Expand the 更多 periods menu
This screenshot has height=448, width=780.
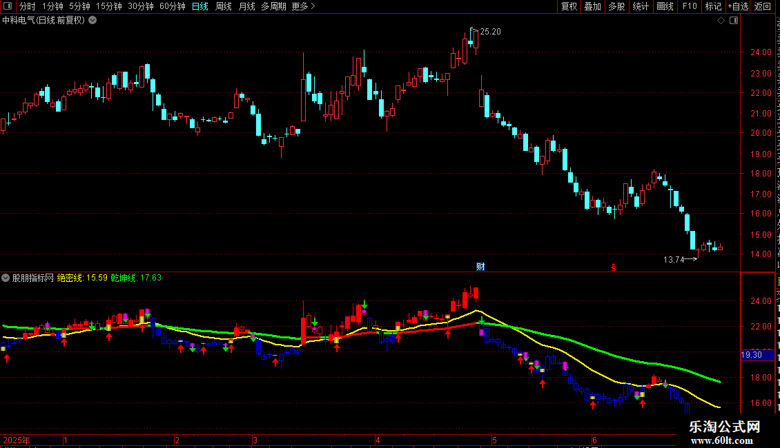(304, 6)
